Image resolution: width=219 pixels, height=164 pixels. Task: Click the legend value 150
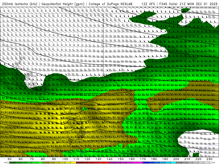coord(121,159)
